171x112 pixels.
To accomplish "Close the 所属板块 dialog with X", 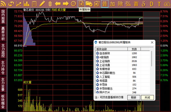I will [152, 43].
